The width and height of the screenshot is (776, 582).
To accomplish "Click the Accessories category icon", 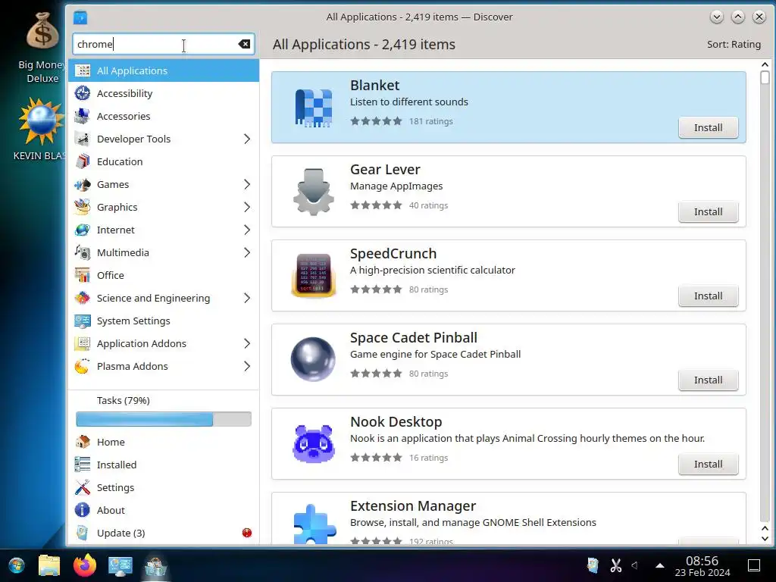I will point(82,116).
